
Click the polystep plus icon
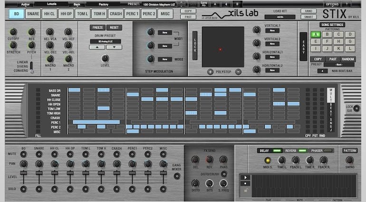(x=210, y=72)
